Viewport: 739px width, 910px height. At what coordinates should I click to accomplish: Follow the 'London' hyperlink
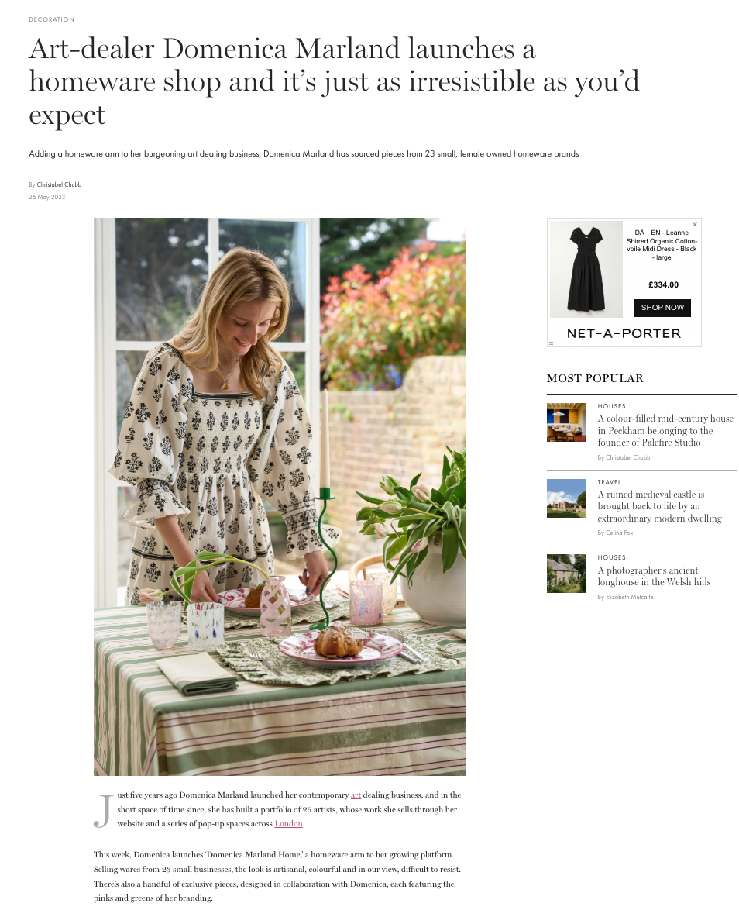click(288, 823)
